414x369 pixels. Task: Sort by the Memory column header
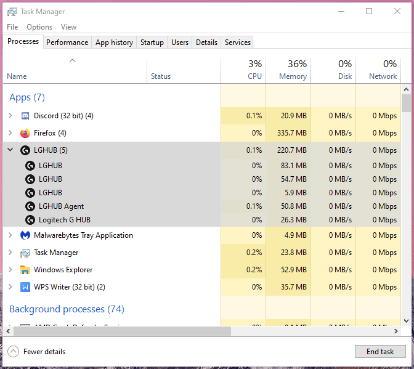(x=288, y=71)
